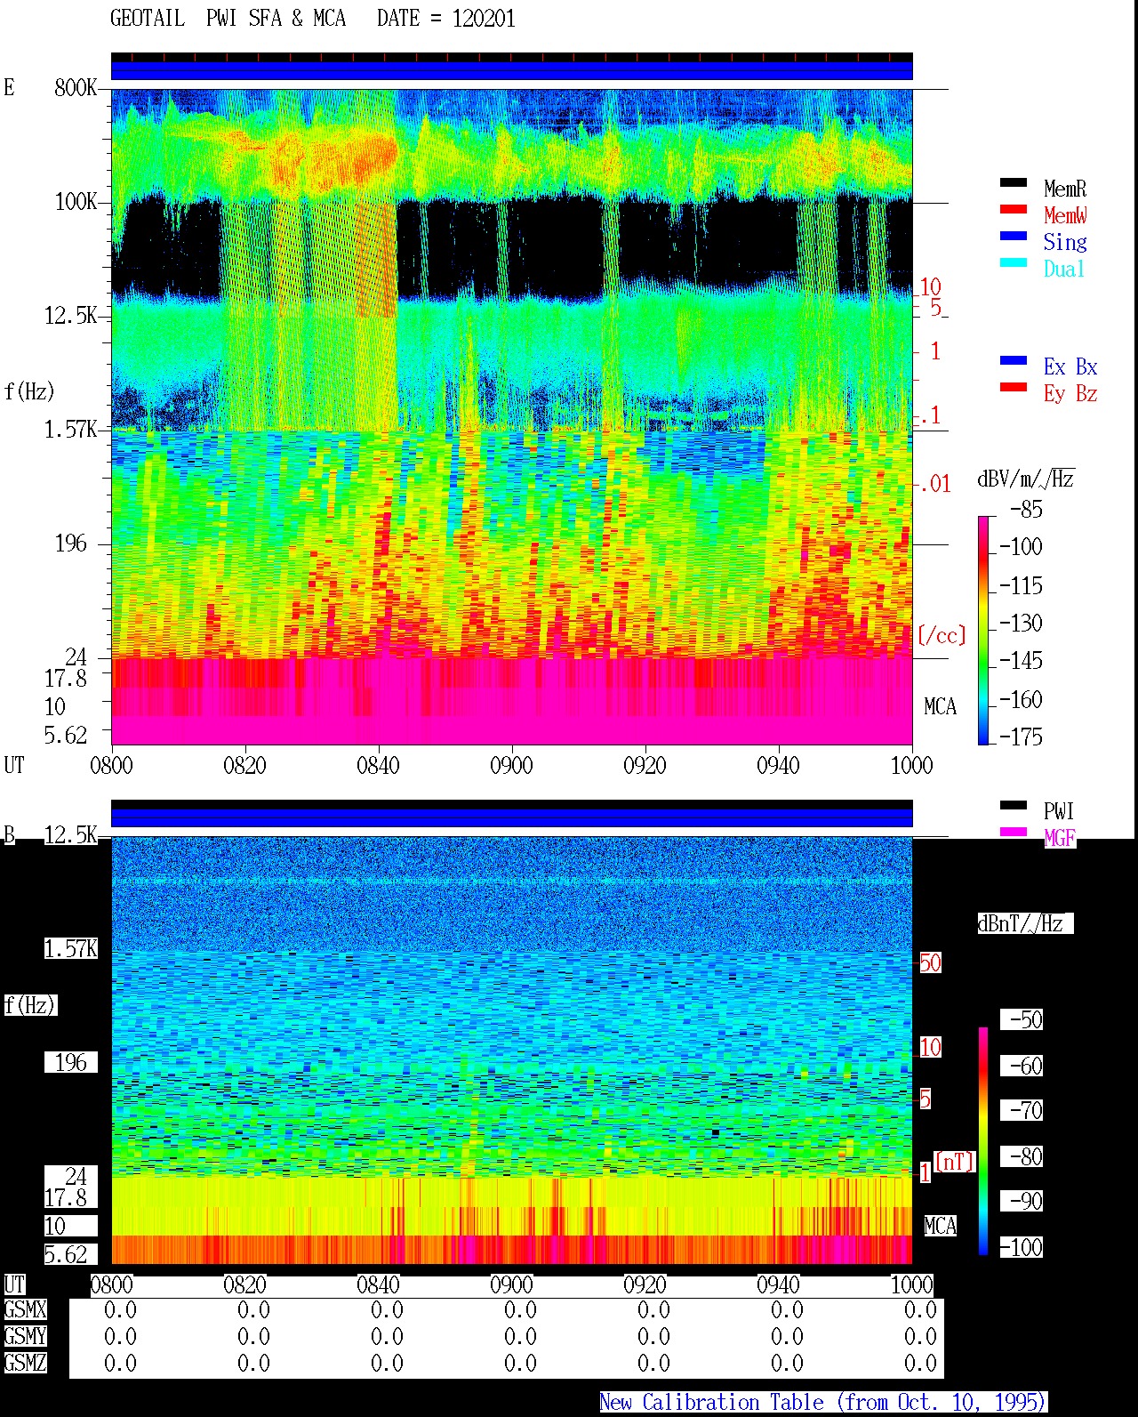The image size is (1138, 1417).
Task: Click the Sing legend label
Action: tap(1065, 242)
